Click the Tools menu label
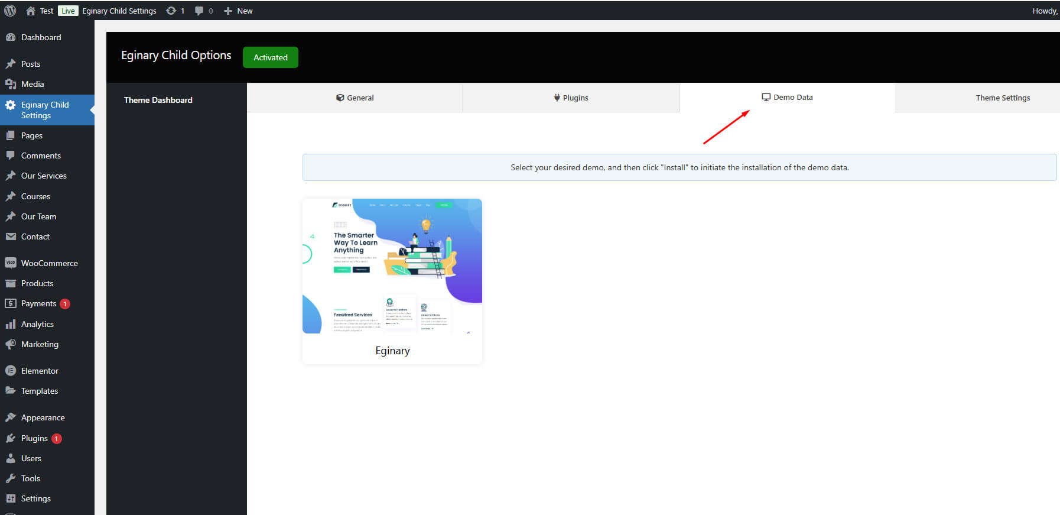The height and width of the screenshot is (515, 1060). point(31,478)
